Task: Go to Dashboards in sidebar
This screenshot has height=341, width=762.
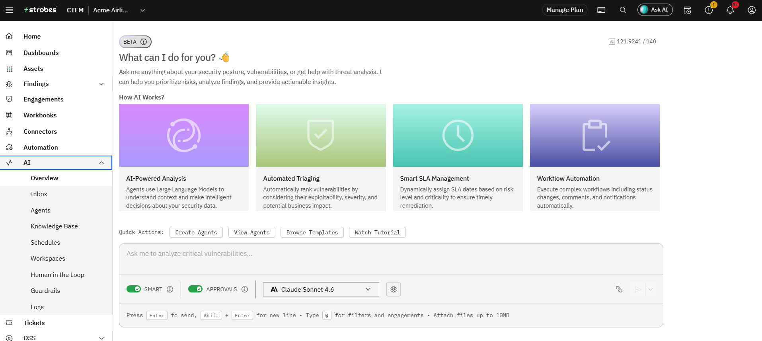Action: [x=41, y=53]
